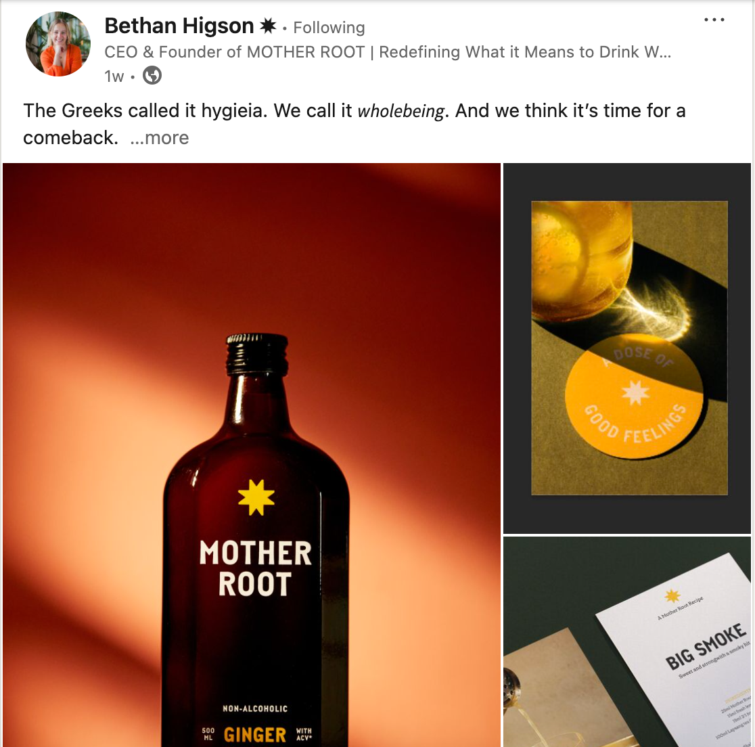Image resolution: width=755 pixels, height=747 pixels.
Task: Click the 1w post timestamp
Action: tap(114, 76)
